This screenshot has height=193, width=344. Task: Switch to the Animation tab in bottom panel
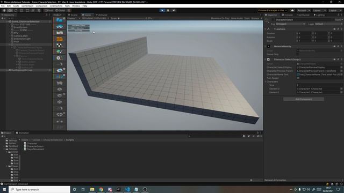click(x=23, y=133)
